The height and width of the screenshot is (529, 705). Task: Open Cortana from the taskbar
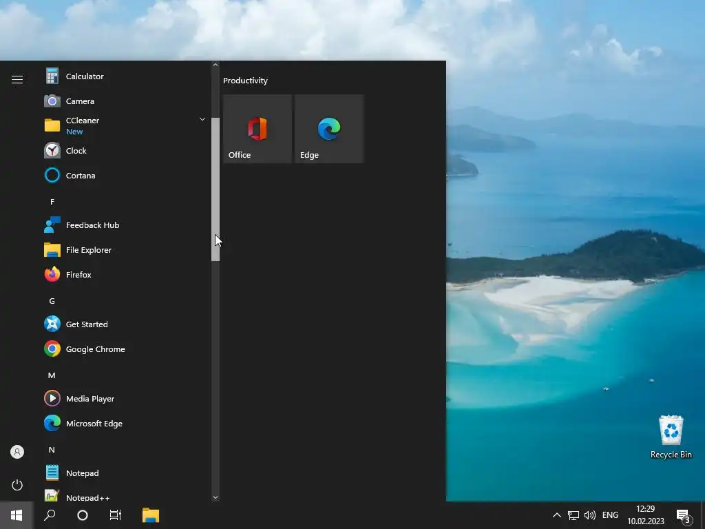tap(83, 515)
